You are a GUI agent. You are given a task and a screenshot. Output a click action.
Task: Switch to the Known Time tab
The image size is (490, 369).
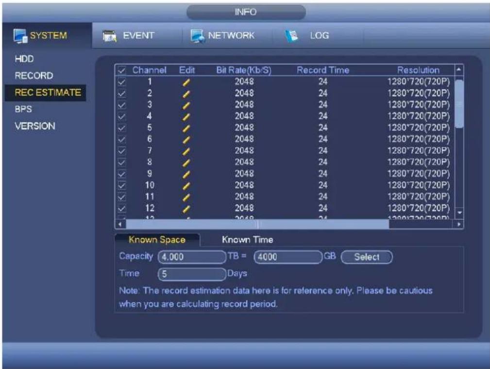[x=248, y=240]
